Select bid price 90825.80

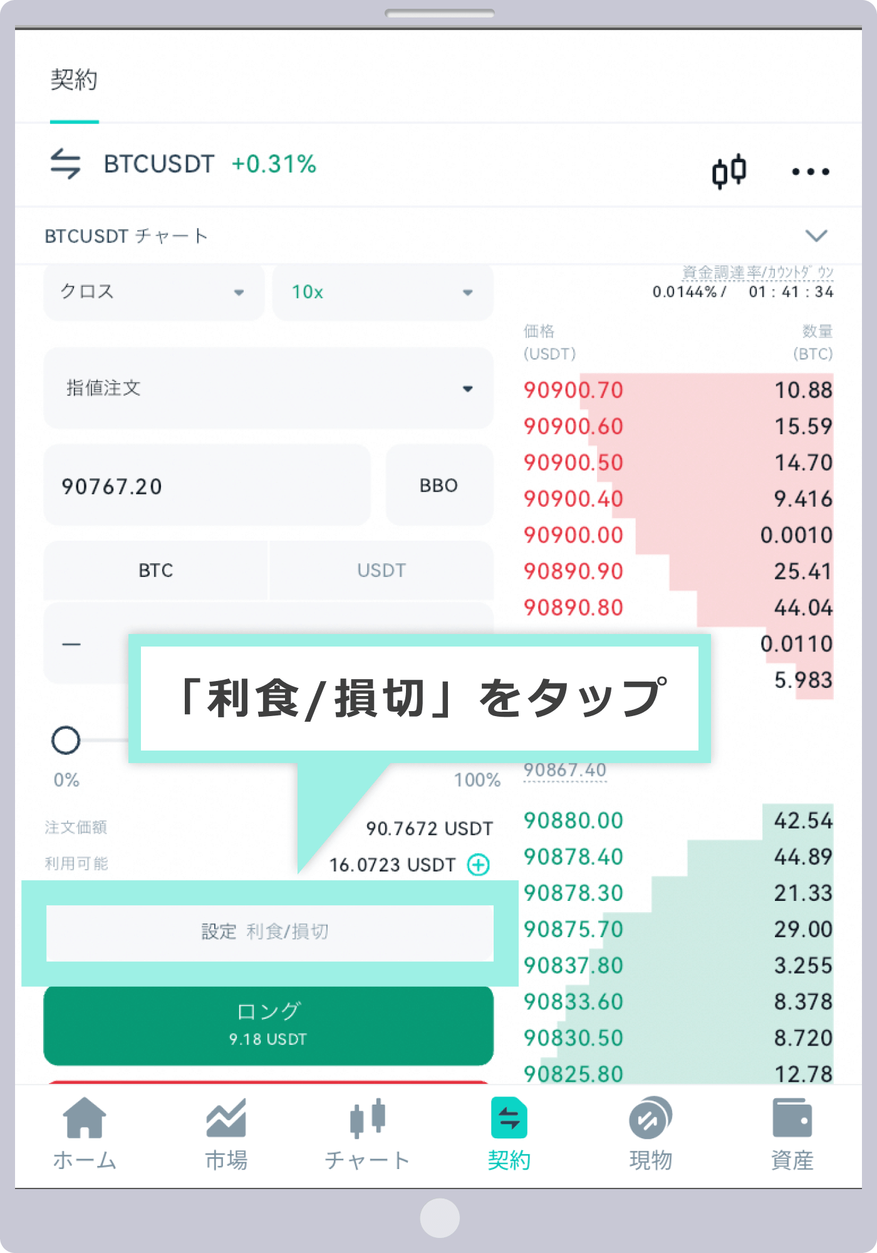coord(574,1074)
